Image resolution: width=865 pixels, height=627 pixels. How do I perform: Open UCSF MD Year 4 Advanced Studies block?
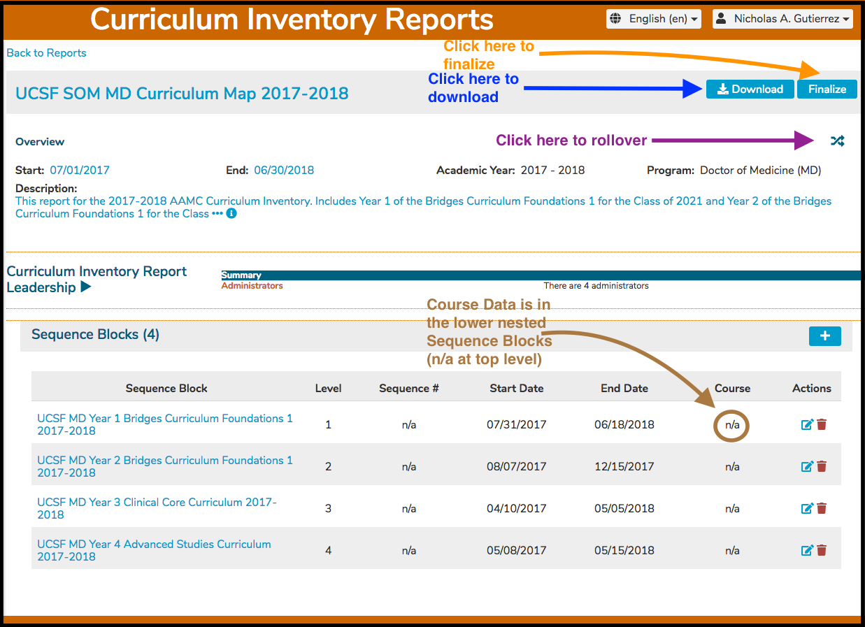click(x=154, y=550)
